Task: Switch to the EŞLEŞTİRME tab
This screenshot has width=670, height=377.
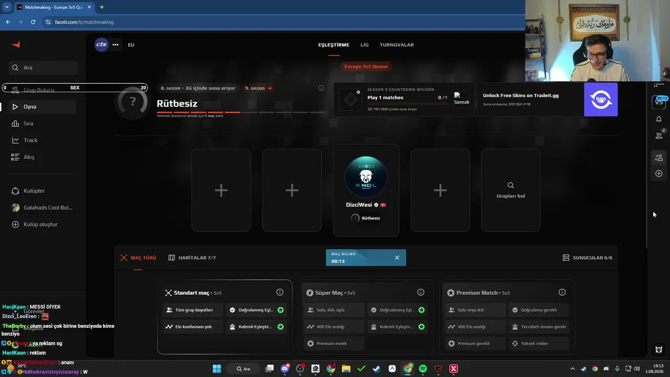Action: pyautogui.click(x=333, y=45)
